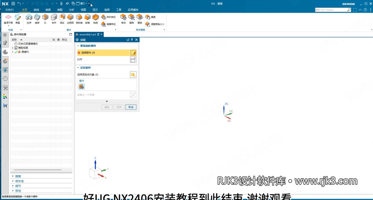
Task: Expand the 摄像机 tree node
Action: [x=13, y=52]
